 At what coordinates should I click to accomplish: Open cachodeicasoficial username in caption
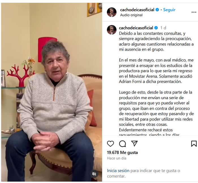click(136, 28)
